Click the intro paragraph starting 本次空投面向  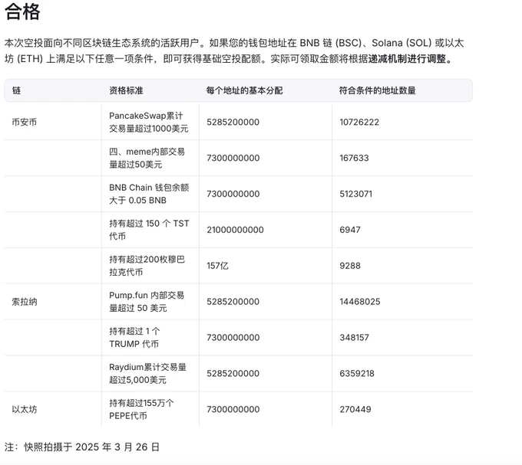(x=234, y=51)
